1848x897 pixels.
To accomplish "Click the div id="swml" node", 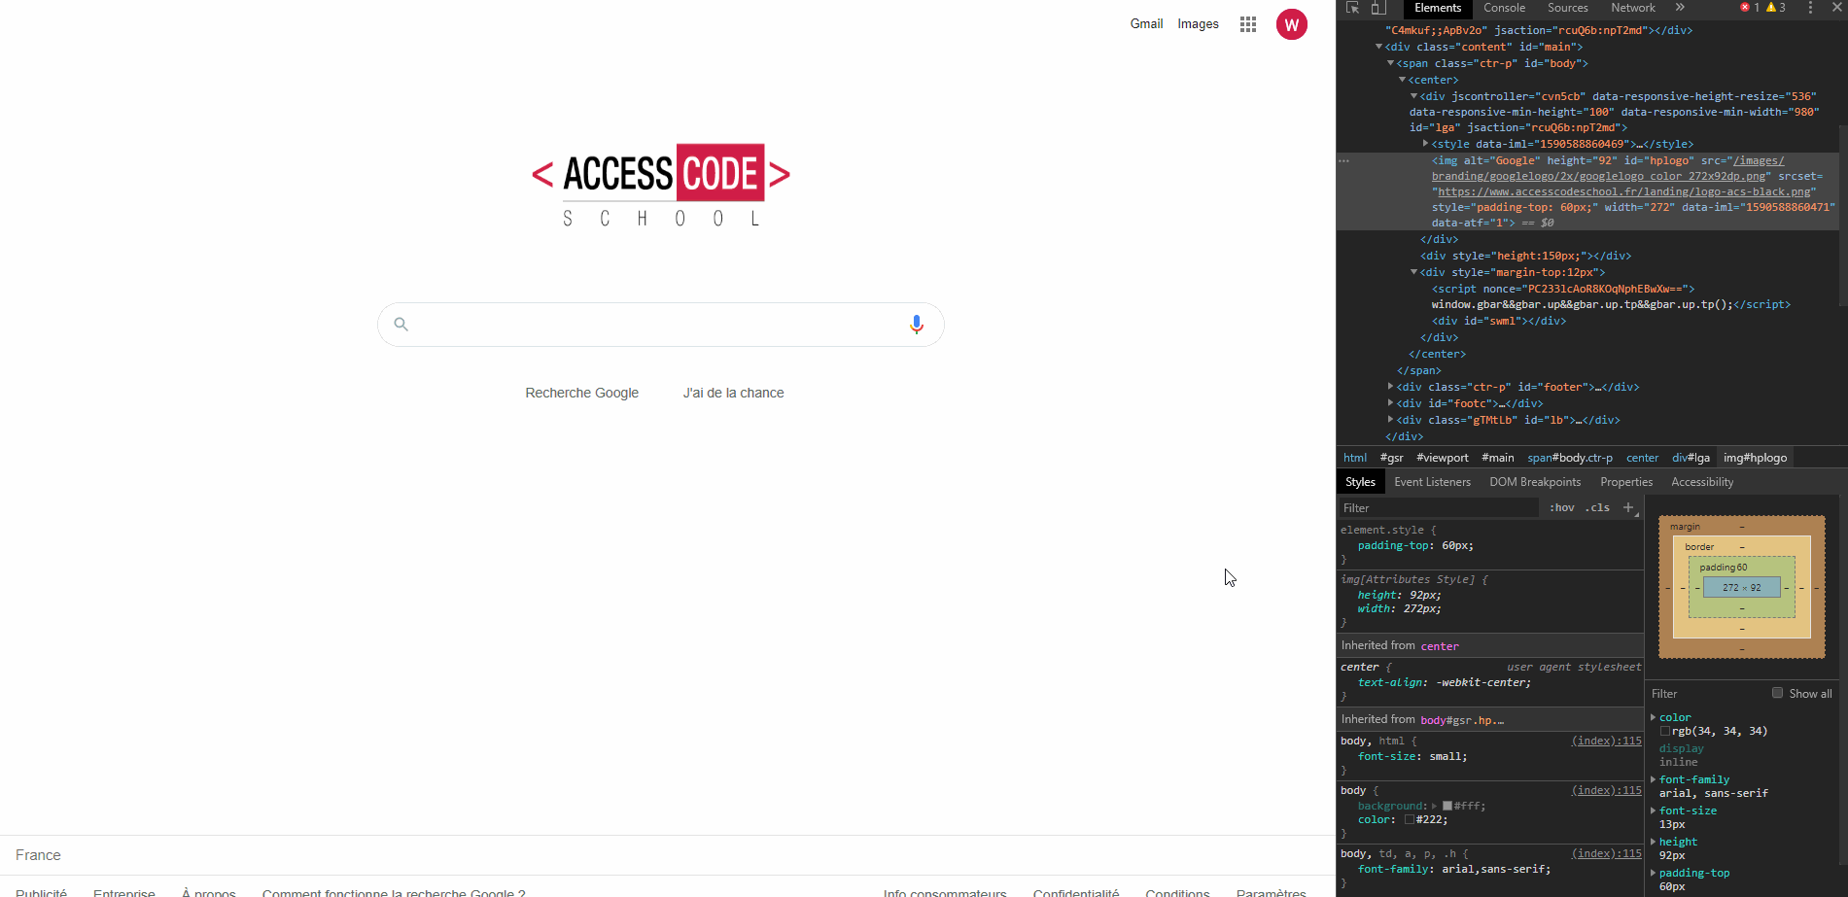I will pyautogui.click(x=1498, y=321).
